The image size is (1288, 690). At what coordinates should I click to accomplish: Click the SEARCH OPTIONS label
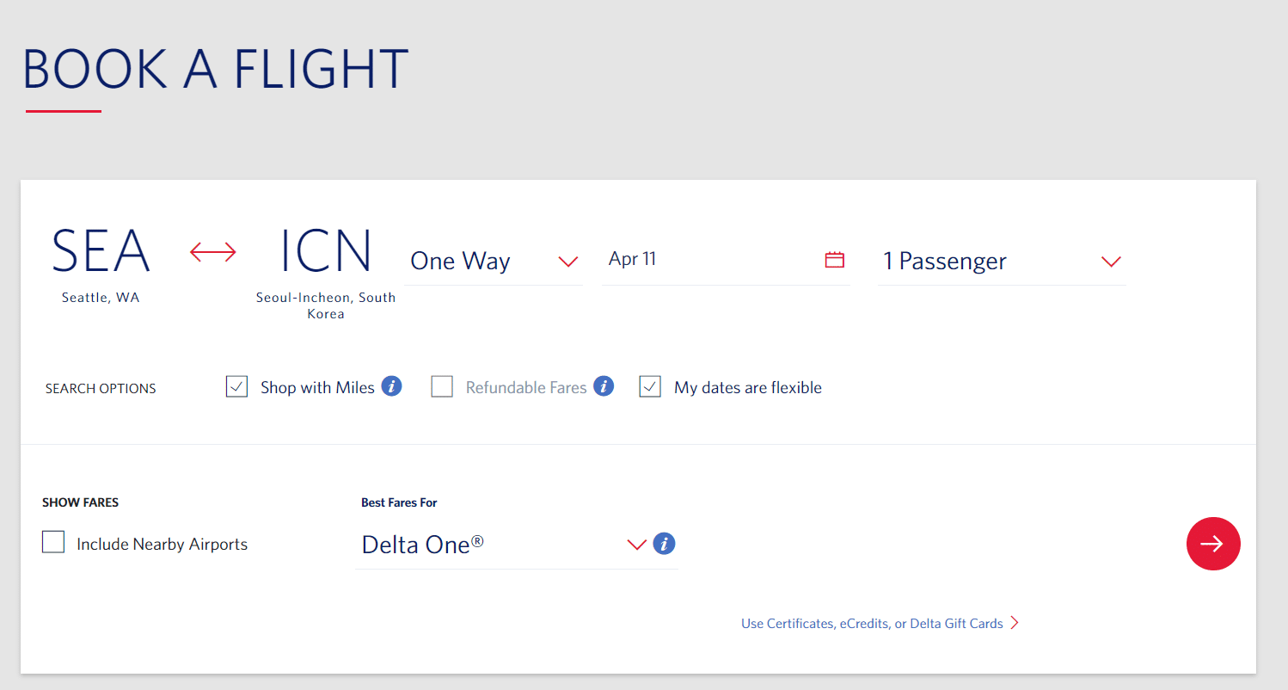[101, 389]
